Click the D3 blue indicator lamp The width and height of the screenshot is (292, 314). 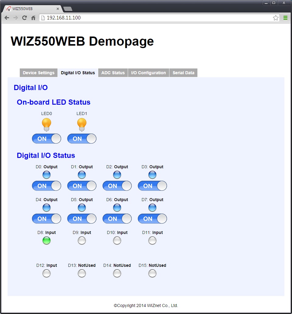click(152, 175)
